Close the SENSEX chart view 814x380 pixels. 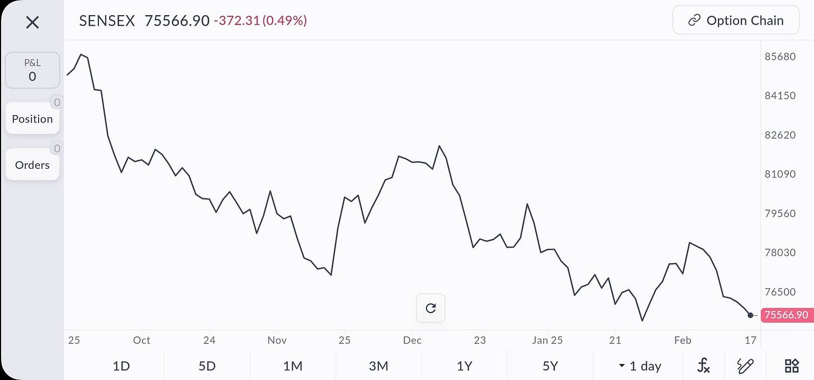[32, 22]
